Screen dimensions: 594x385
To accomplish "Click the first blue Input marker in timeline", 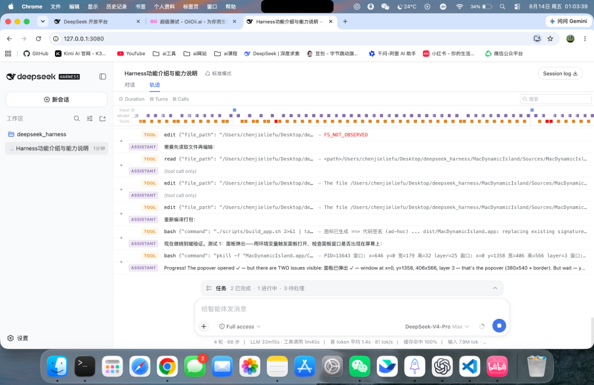I will 235,110.
